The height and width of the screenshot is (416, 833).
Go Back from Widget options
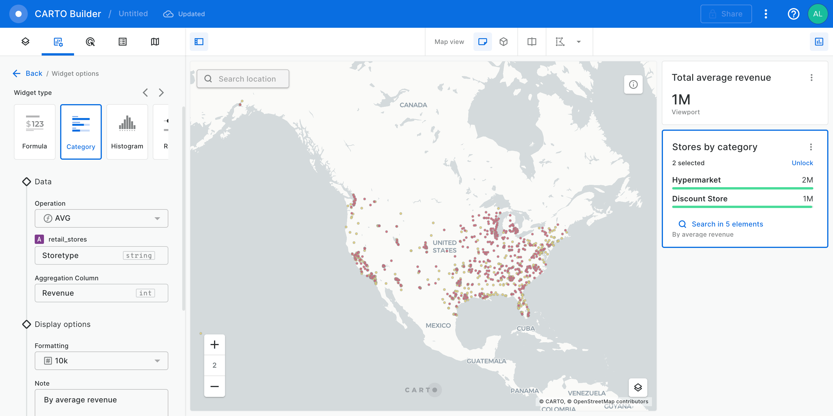[x=28, y=73]
